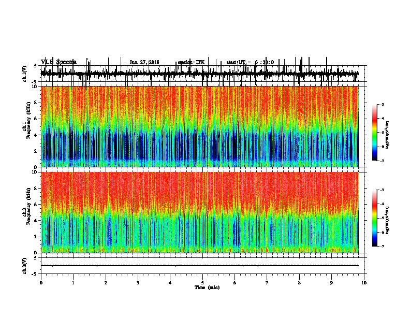Click the ch.3(V) waveform axis label
Screen dimensions: 410x317
tap(25, 266)
